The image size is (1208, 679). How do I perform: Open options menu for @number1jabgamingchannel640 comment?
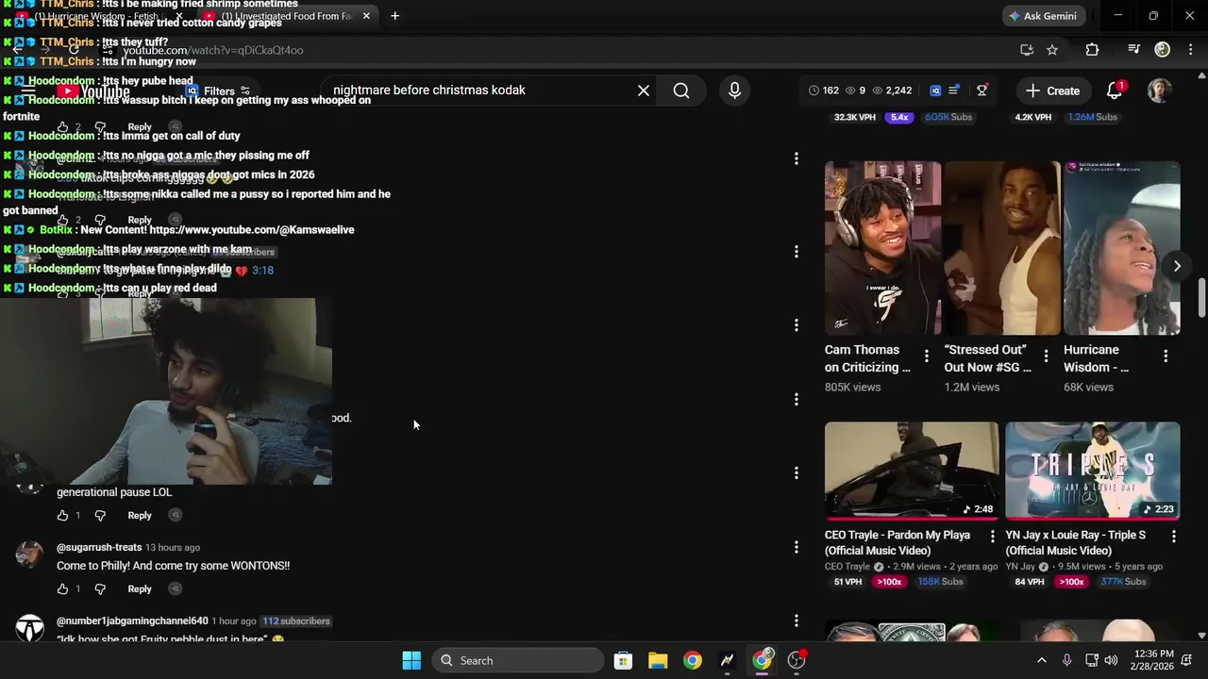[796, 621]
